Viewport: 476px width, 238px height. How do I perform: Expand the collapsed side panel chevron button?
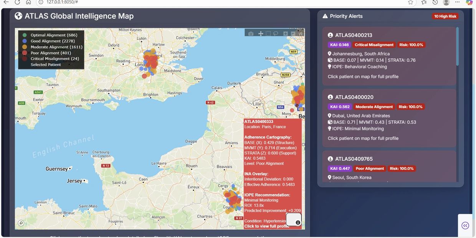[465, 225]
